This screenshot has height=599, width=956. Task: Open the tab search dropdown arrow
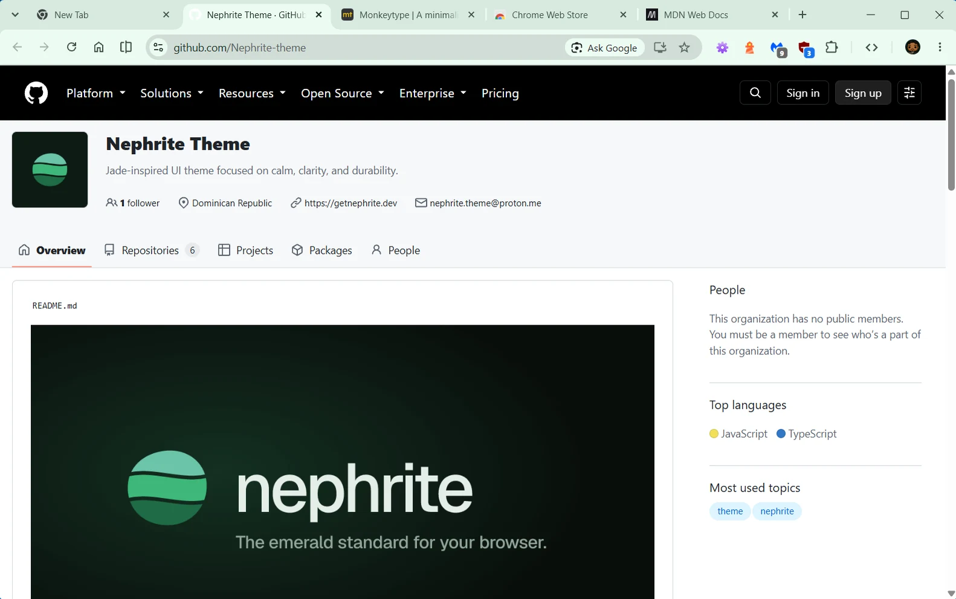pyautogui.click(x=15, y=15)
